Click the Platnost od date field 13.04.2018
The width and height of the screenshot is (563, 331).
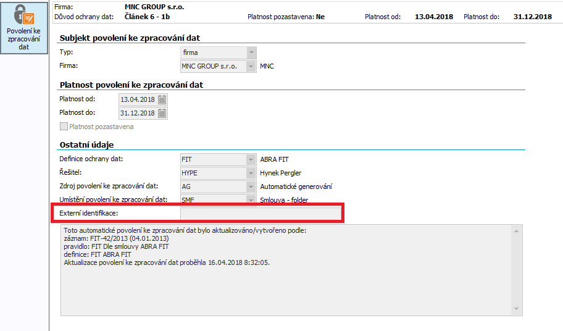point(137,99)
